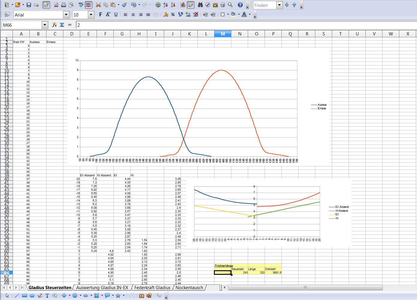Viewport: 417px width, 300px height.
Task: Click Sort Ascending A-Z icon
Action: [166, 5]
